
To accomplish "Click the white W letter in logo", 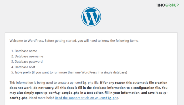I will [91, 18].
